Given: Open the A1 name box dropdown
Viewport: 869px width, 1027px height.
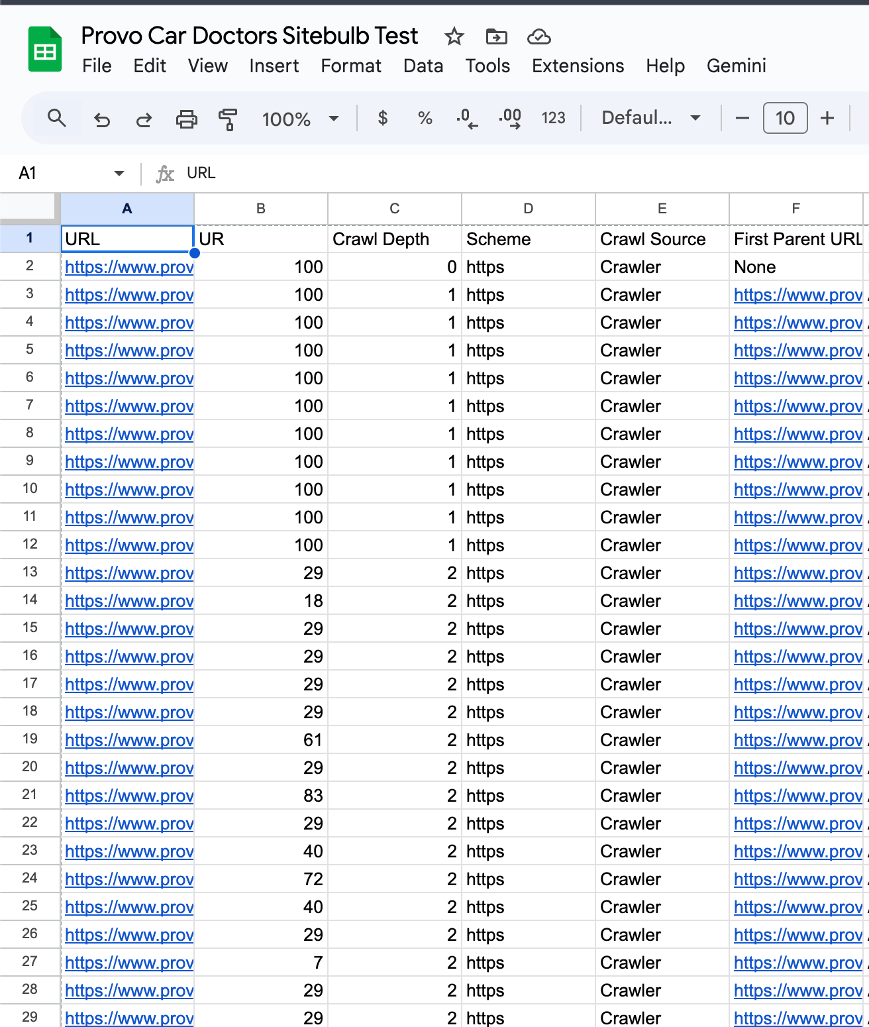Looking at the screenshot, I should click(119, 174).
